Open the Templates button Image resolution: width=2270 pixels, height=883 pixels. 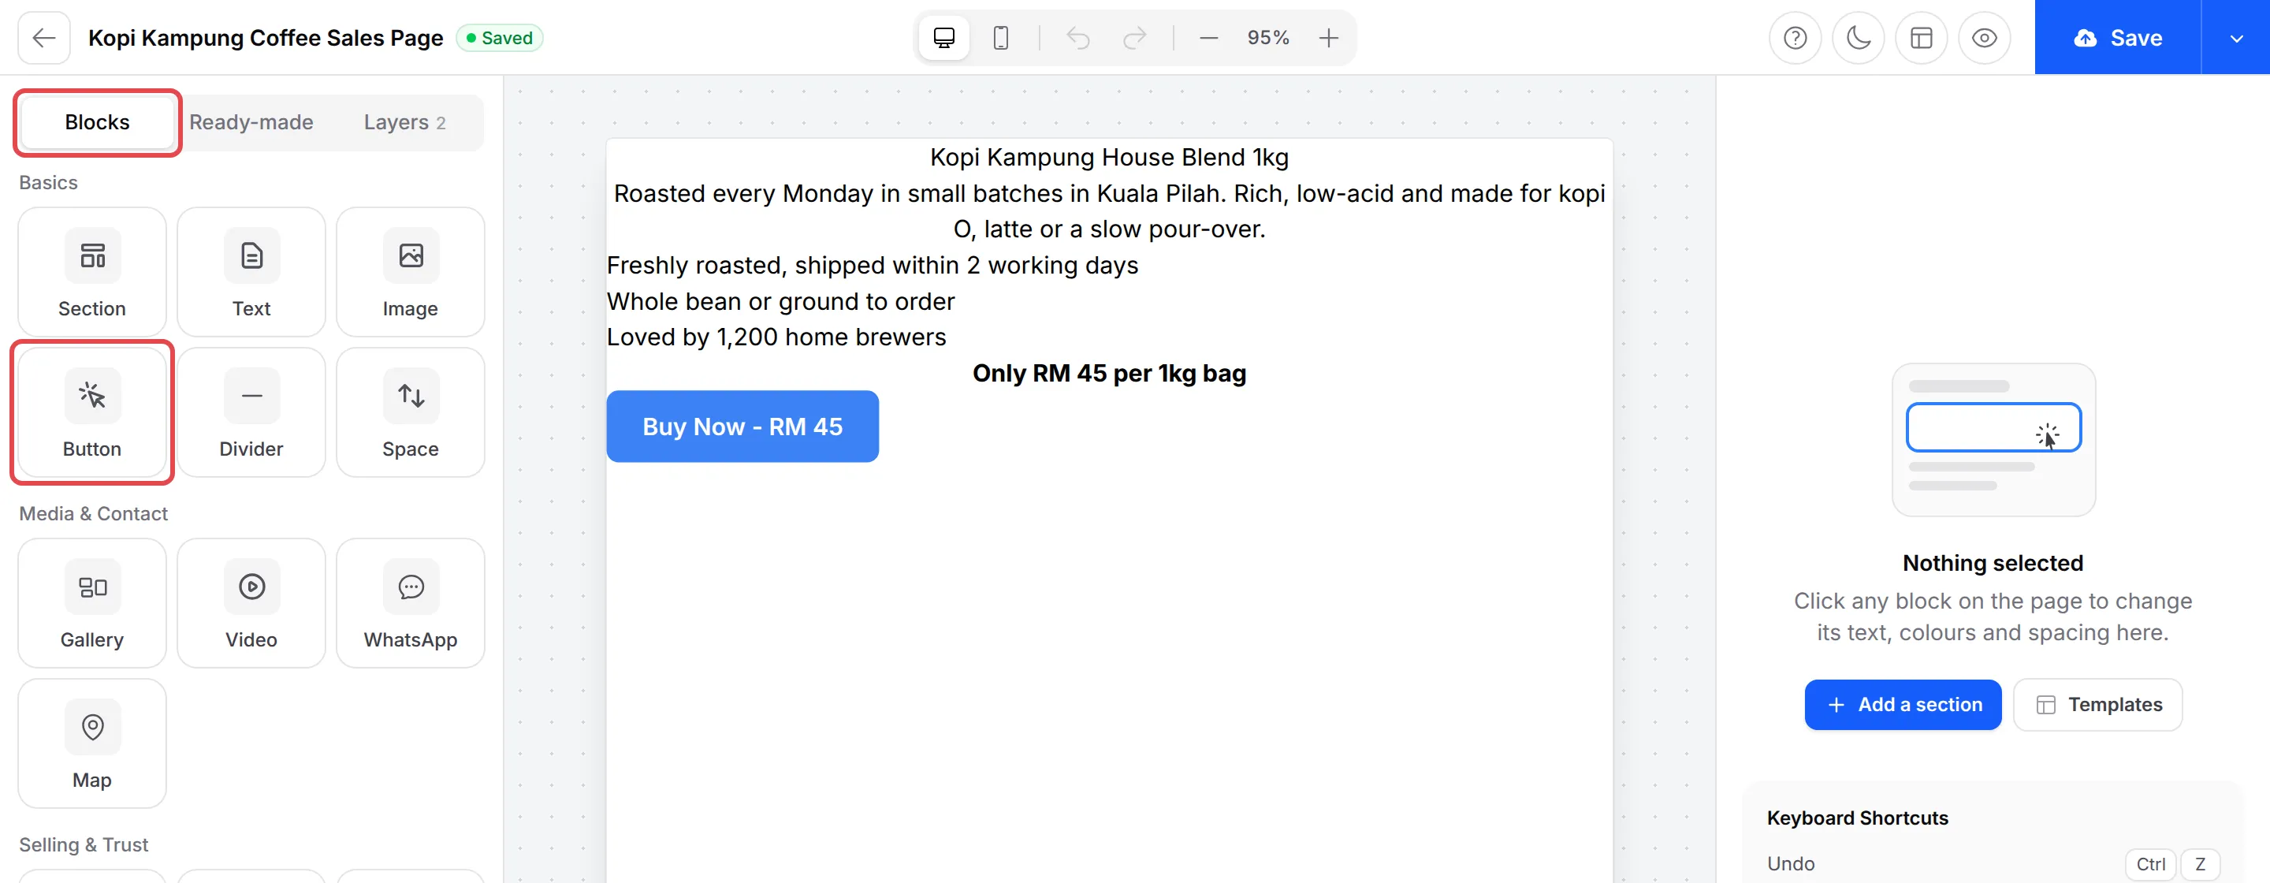point(2097,705)
